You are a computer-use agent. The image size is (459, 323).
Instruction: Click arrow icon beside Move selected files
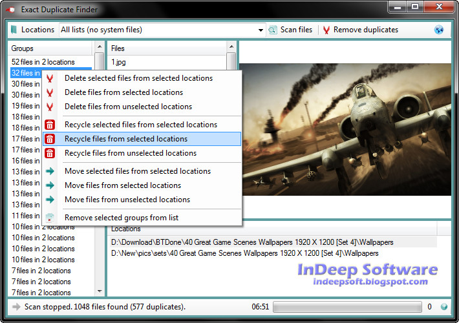(x=50, y=171)
